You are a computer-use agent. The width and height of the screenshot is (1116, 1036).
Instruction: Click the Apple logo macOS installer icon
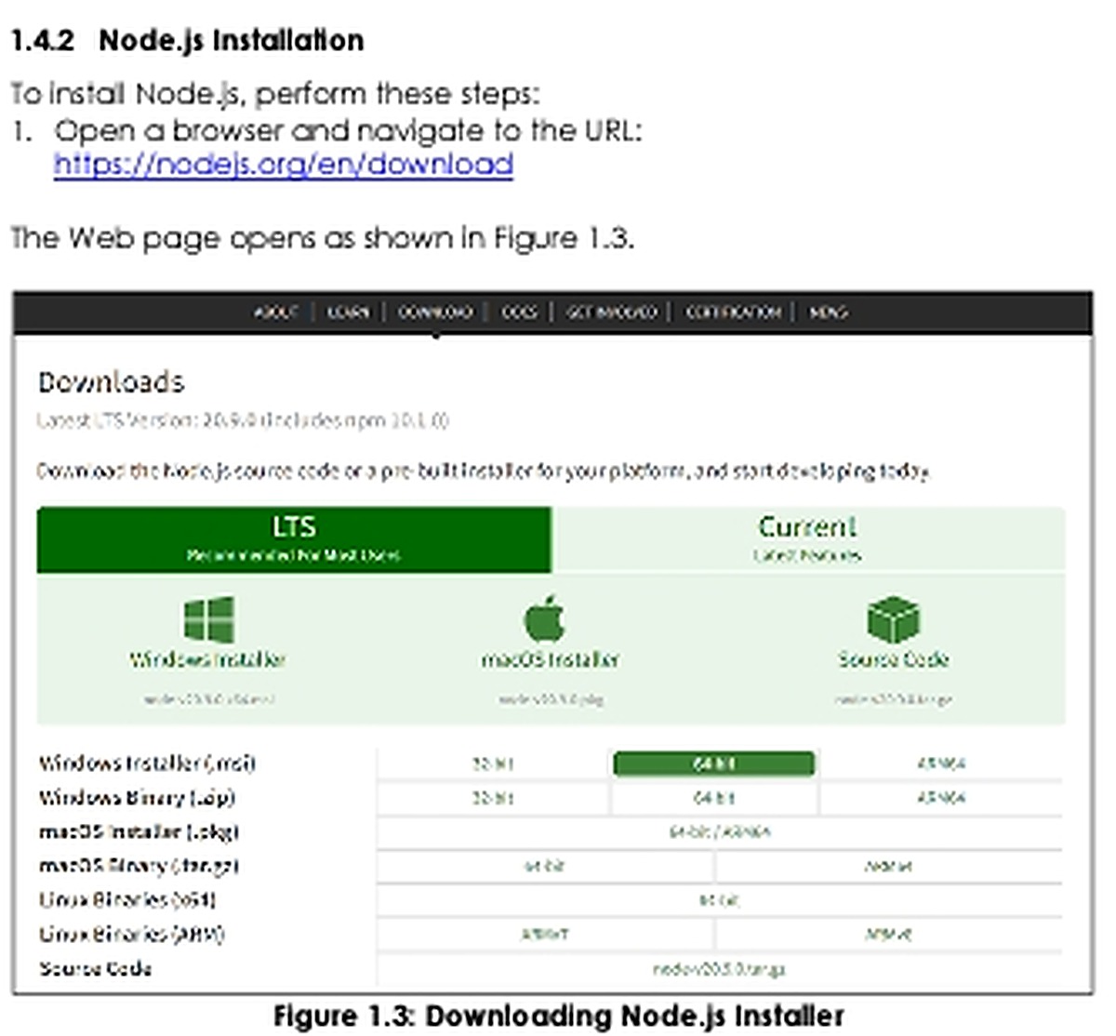coord(546,618)
